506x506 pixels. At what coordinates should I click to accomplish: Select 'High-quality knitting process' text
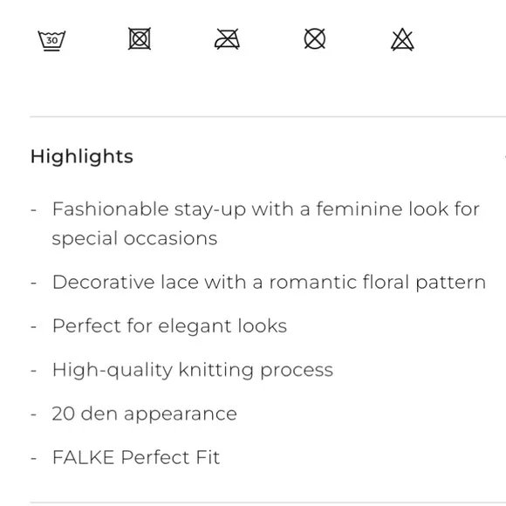click(x=193, y=370)
